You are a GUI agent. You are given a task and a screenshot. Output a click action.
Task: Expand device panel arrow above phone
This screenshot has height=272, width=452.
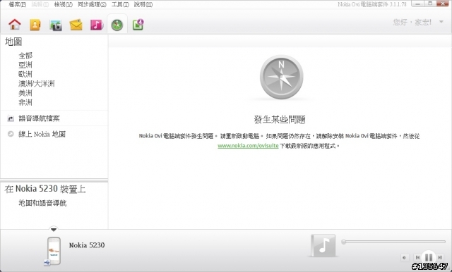click(x=54, y=230)
